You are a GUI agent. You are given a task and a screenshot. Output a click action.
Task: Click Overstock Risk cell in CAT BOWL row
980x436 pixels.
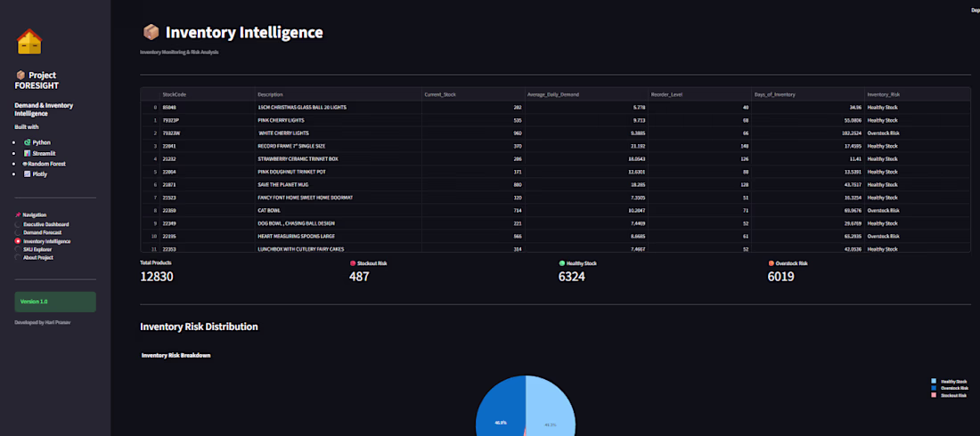point(918,211)
